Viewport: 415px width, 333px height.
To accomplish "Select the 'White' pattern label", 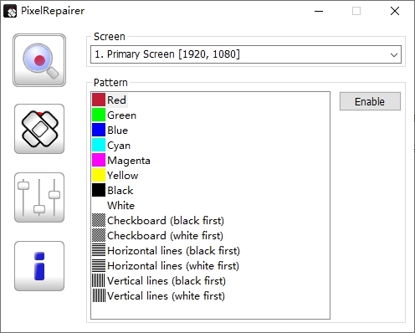I will pyautogui.click(x=120, y=206).
